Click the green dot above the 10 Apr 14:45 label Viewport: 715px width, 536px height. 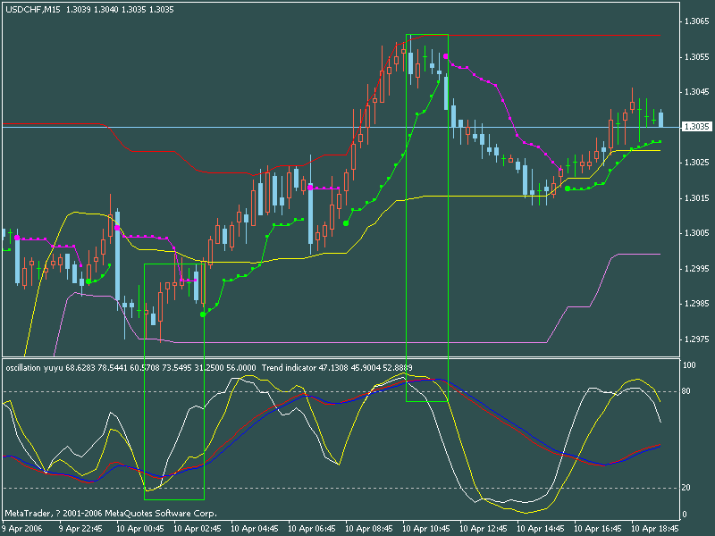click(567, 188)
